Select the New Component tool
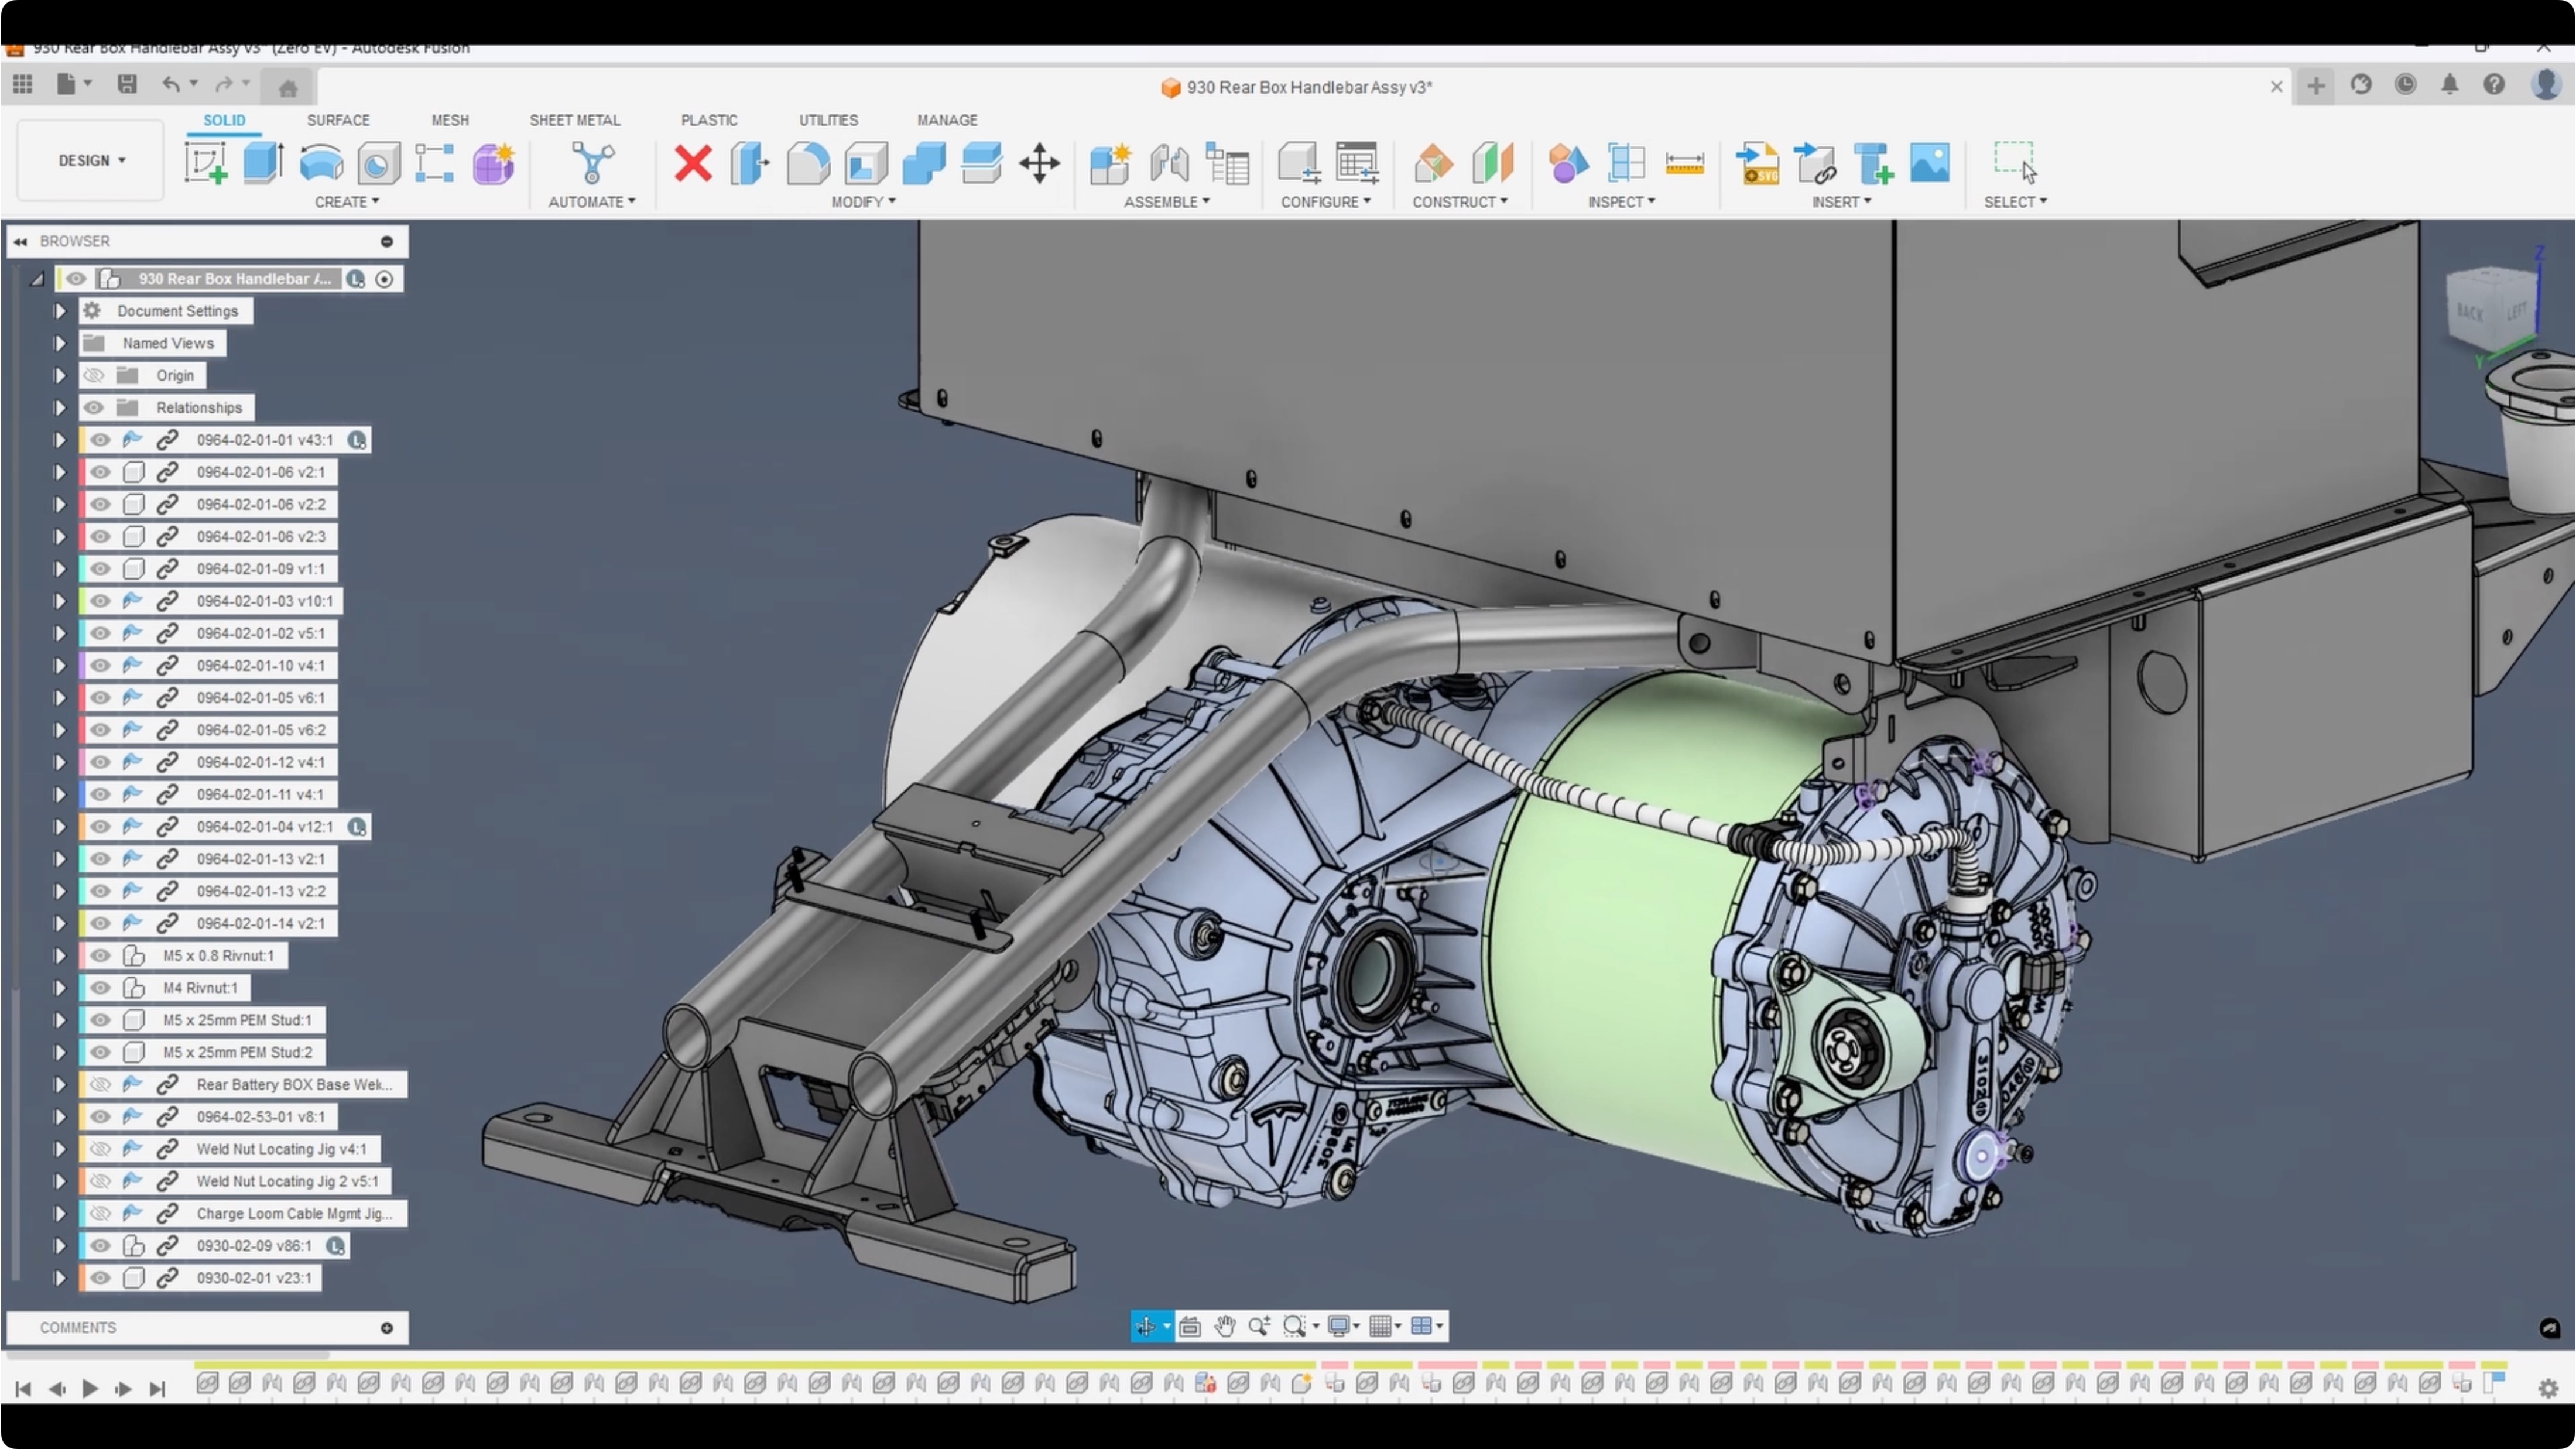Image resolution: width=2576 pixels, height=1449 pixels. point(1110,163)
